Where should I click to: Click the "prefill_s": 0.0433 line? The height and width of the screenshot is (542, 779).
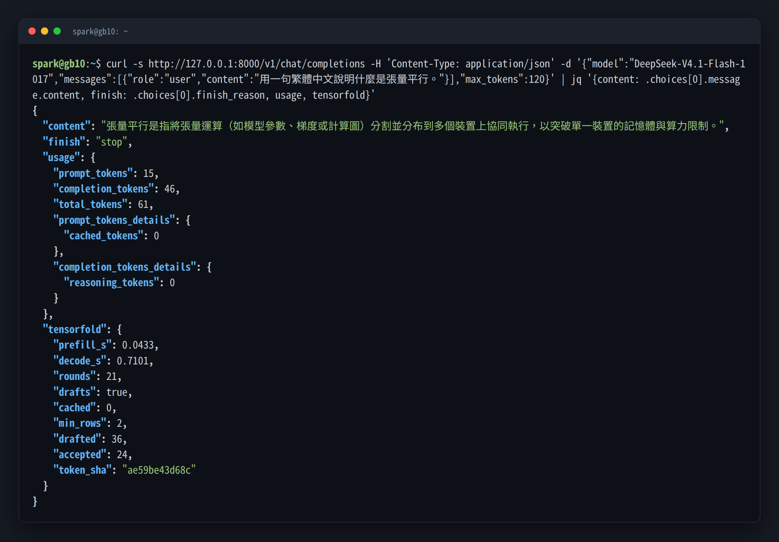coord(106,345)
